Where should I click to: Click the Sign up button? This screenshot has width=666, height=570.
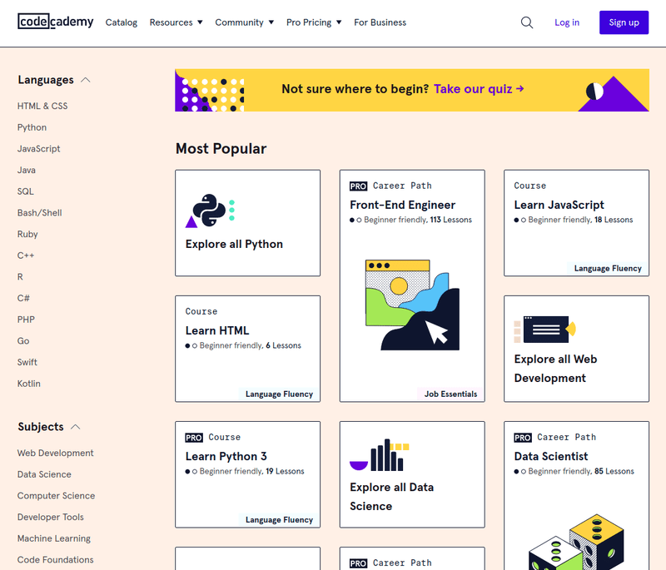pyautogui.click(x=624, y=22)
